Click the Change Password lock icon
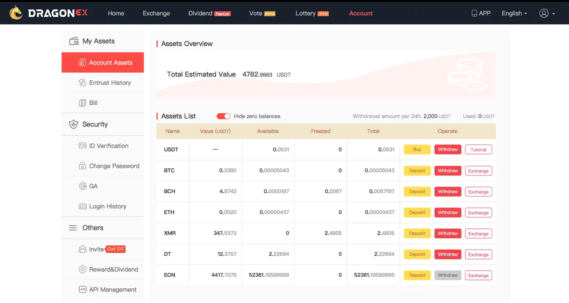 point(82,166)
